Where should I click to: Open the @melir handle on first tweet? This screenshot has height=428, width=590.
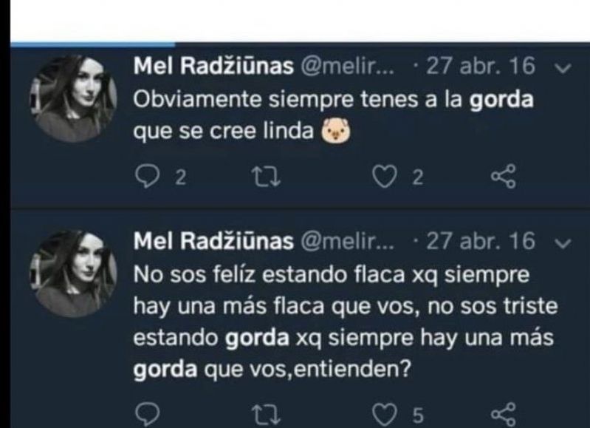[347, 67]
